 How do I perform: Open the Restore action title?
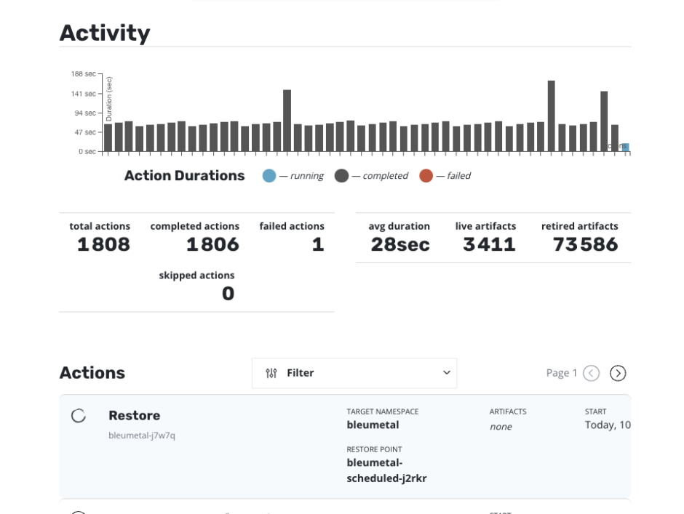[x=134, y=416]
